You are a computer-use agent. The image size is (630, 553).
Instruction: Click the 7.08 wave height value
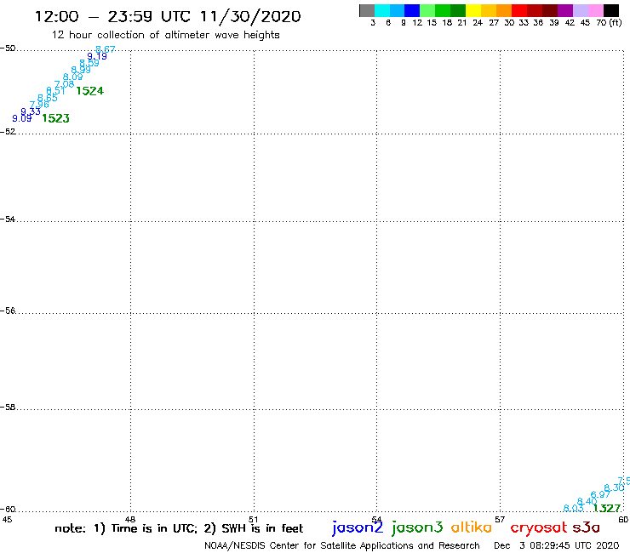pos(65,84)
